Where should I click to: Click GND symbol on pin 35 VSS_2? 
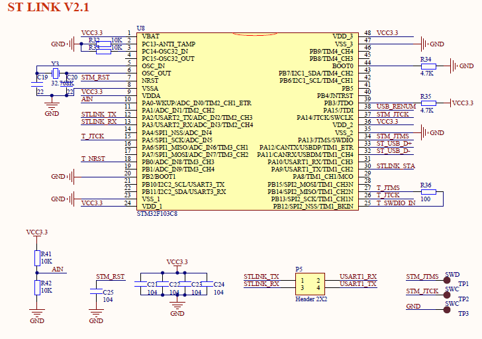pyautogui.click(x=424, y=133)
